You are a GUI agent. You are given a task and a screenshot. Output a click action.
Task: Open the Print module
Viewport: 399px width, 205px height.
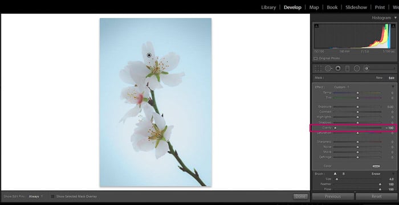coord(380,7)
